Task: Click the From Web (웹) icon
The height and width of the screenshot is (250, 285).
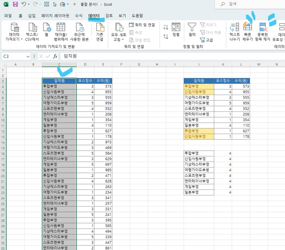Action: (47, 27)
